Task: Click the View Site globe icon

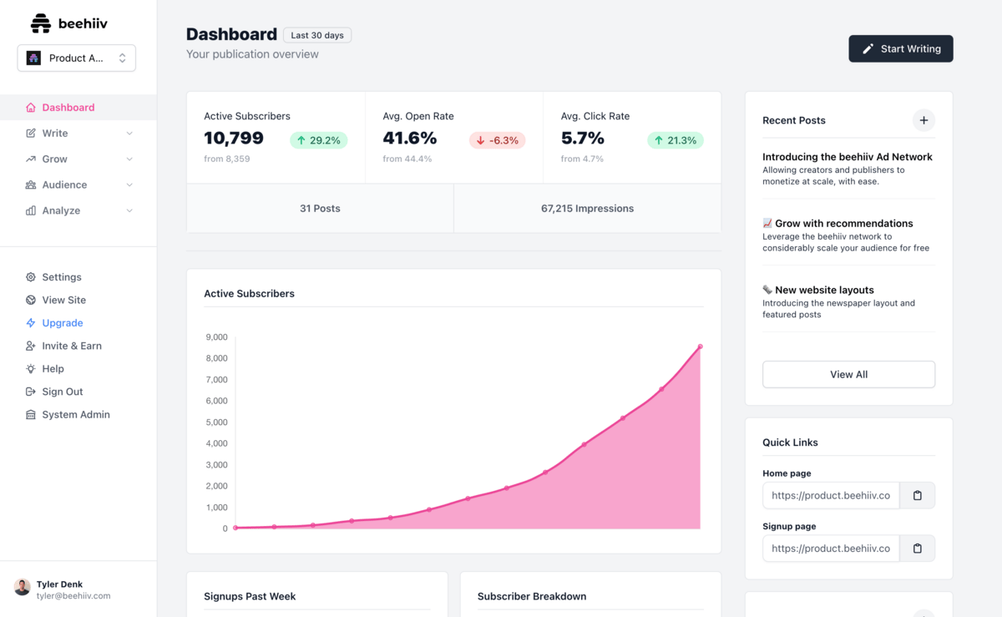Action: pos(31,300)
